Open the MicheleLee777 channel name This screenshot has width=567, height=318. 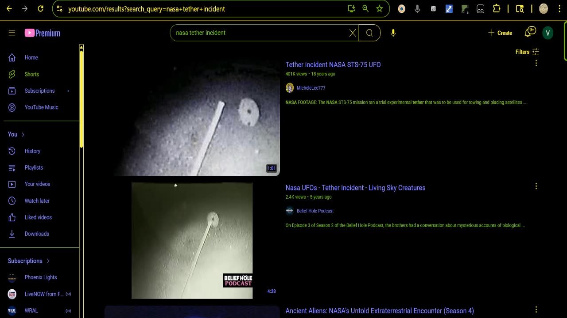[311, 88]
